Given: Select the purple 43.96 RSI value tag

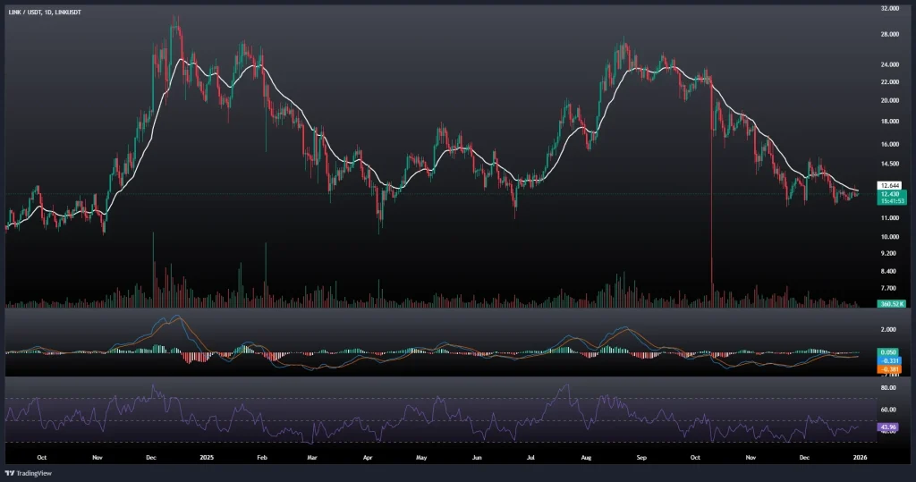Looking at the screenshot, I should [889, 427].
